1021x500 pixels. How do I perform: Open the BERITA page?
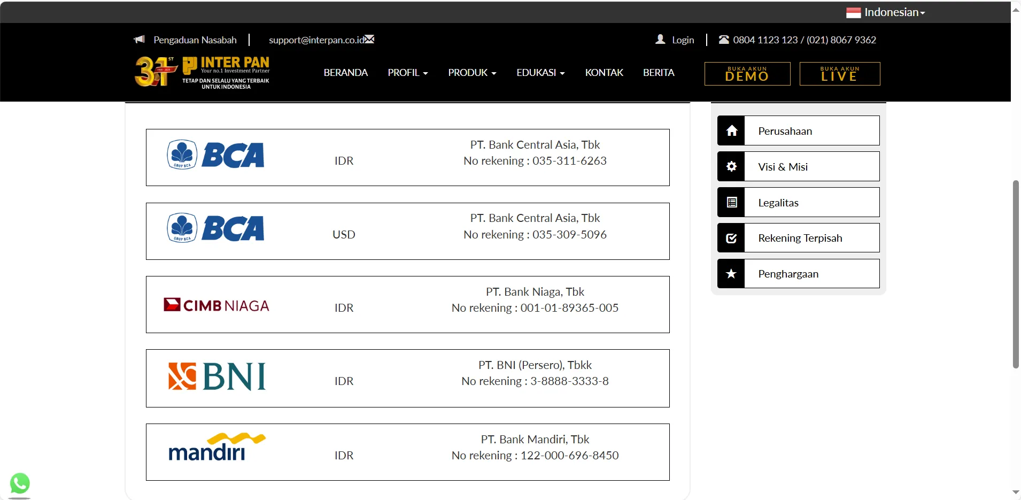(x=659, y=73)
